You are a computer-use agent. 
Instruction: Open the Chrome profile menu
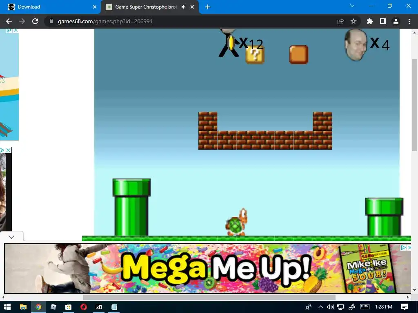(396, 21)
